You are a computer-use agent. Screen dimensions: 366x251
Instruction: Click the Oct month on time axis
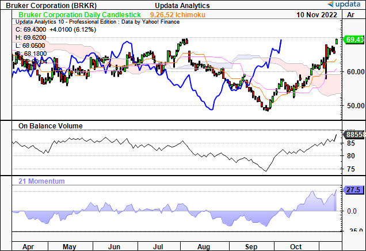coord(296,247)
